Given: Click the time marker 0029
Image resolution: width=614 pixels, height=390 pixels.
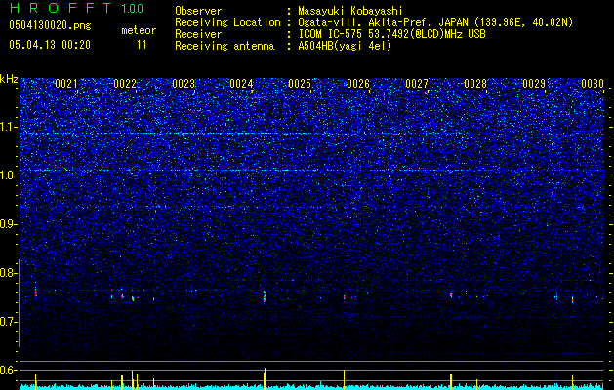Looking at the screenshot, I should (x=534, y=84).
